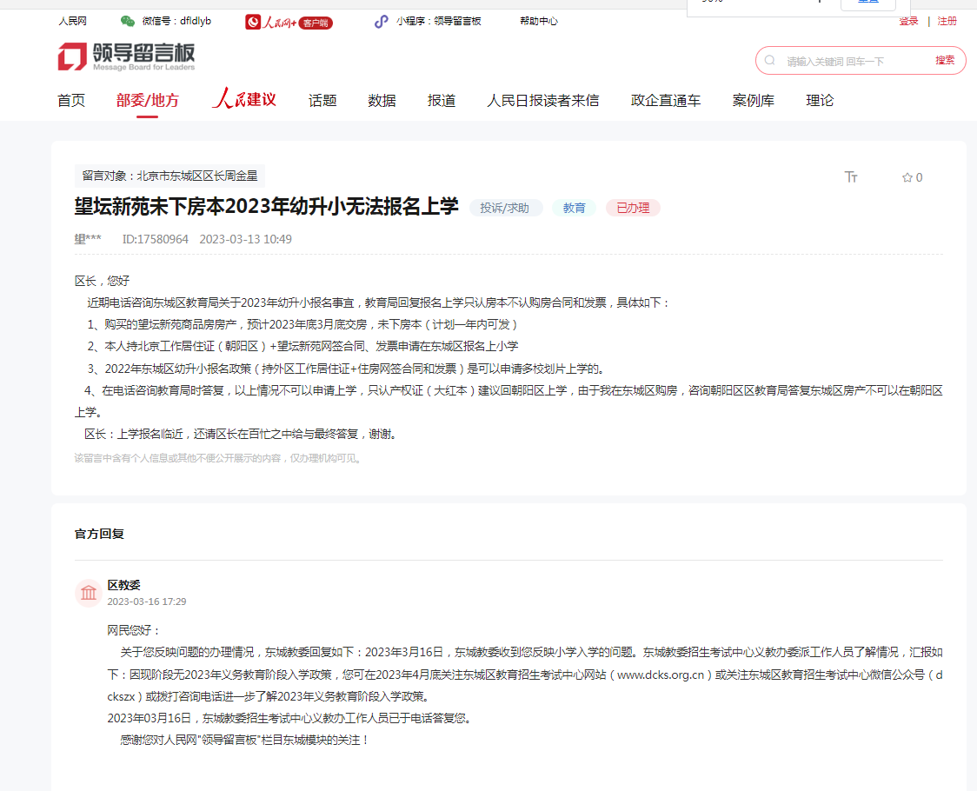Select the 部委/地方 navigation tab

[148, 101]
